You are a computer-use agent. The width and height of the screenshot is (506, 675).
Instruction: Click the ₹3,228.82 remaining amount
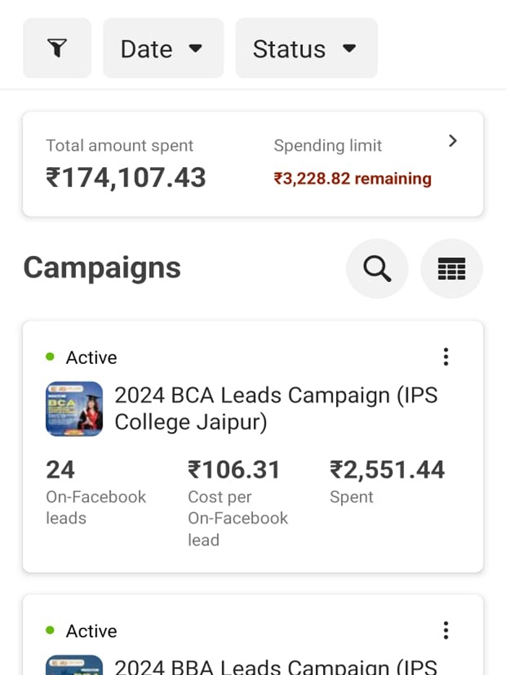(353, 179)
